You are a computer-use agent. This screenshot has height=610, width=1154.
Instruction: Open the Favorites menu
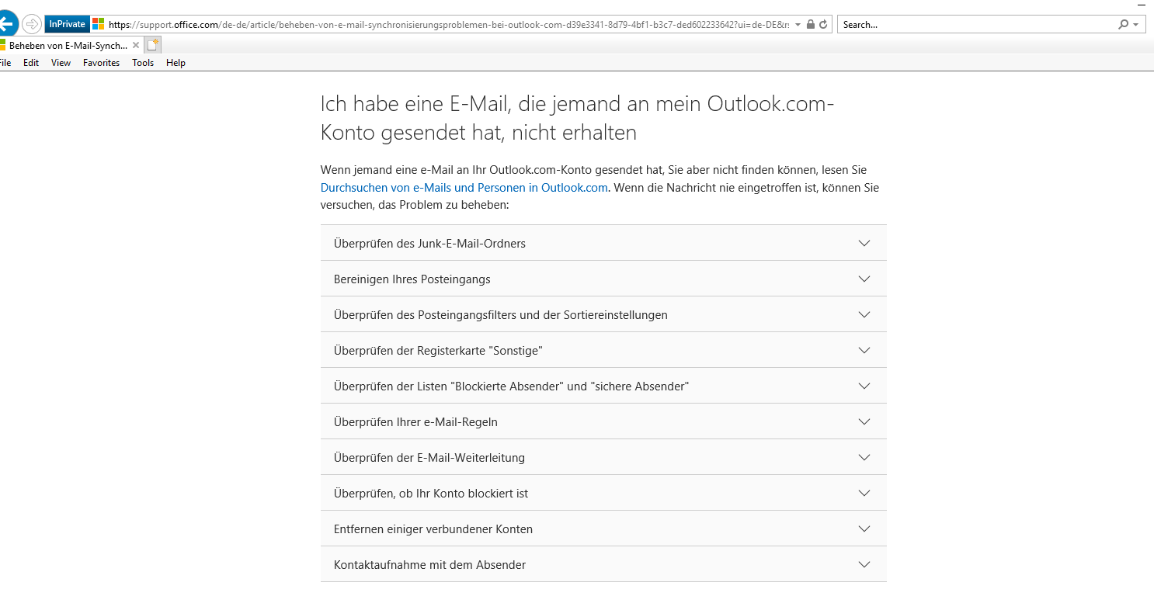(x=101, y=63)
